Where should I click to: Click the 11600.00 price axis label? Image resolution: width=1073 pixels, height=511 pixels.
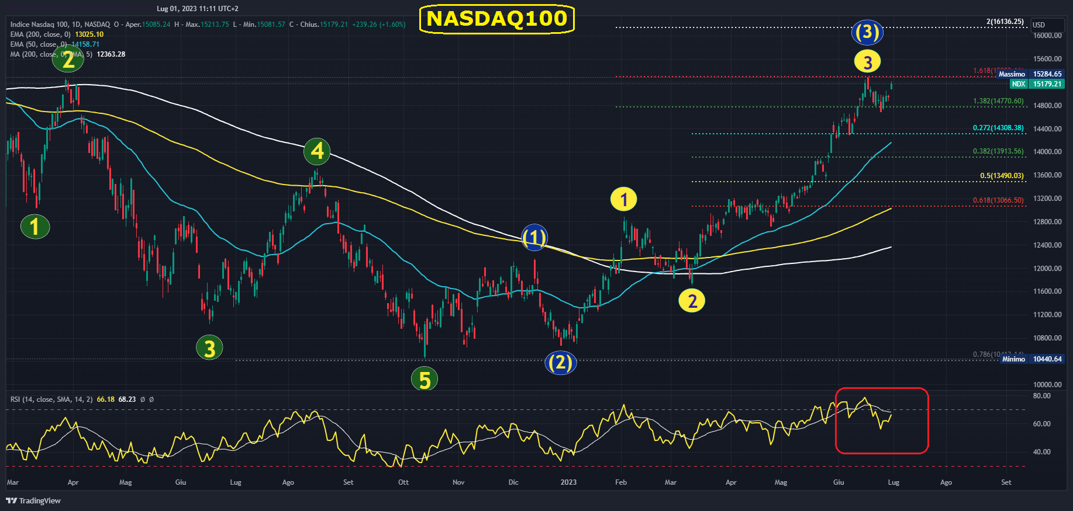tap(1047, 291)
